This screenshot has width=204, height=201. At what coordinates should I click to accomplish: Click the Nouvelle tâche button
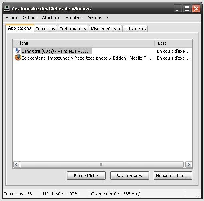coord(173,176)
